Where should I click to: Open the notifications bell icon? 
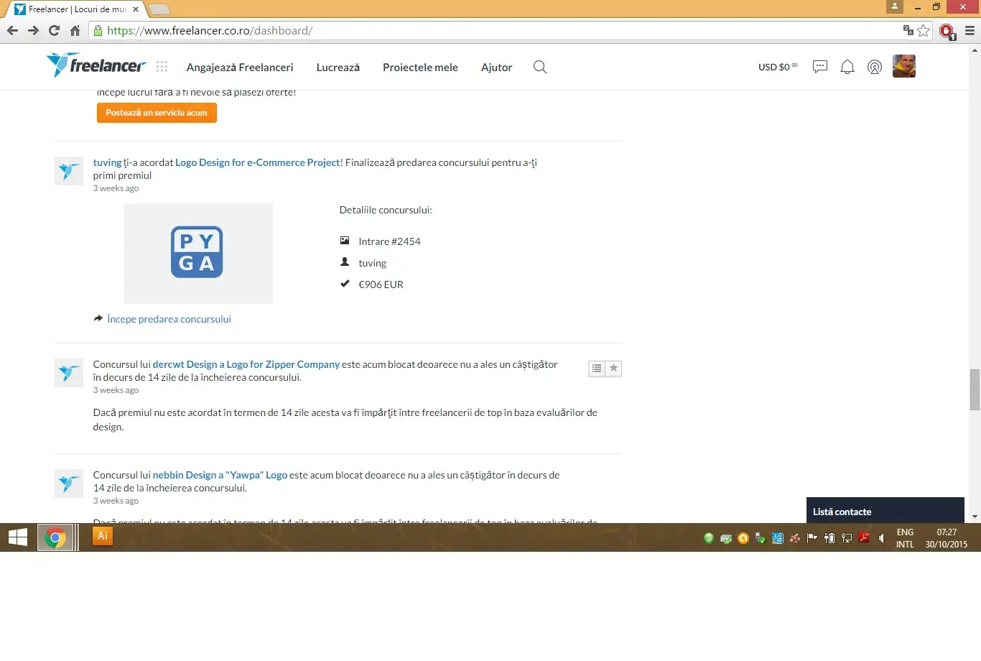click(x=847, y=67)
